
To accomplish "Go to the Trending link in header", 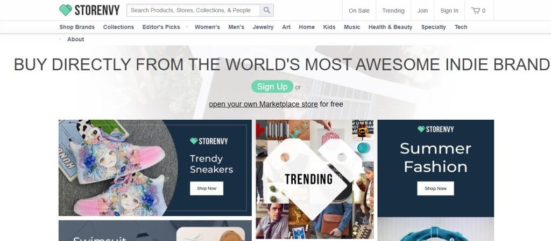I will click(x=393, y=11).
